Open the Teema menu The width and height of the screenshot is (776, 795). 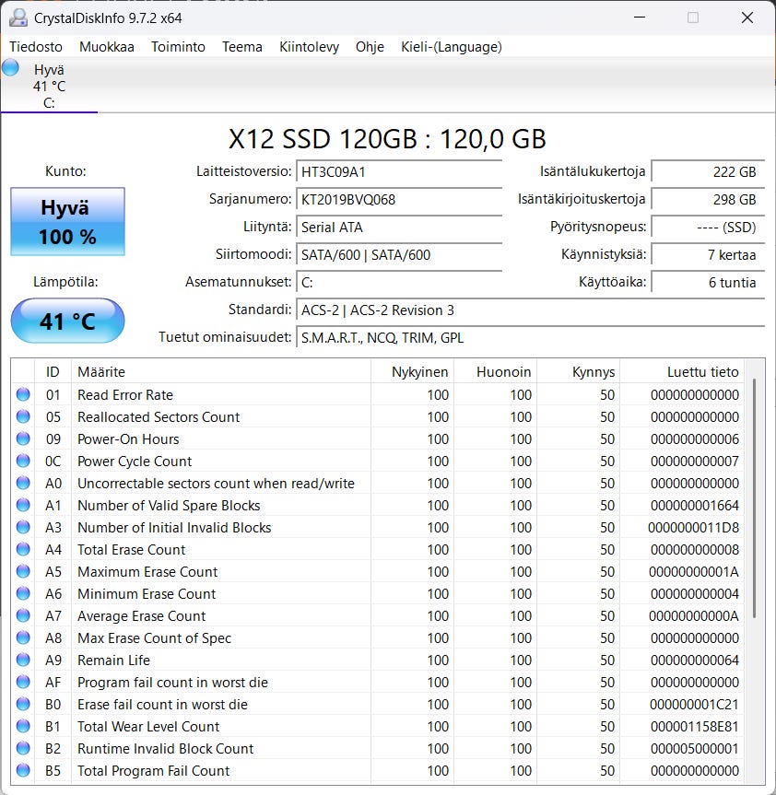pyautogui.click(x=242, y=47)
